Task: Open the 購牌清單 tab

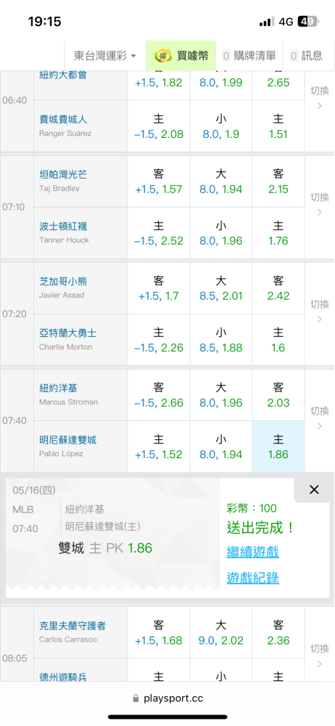Action: coord(249,56)
